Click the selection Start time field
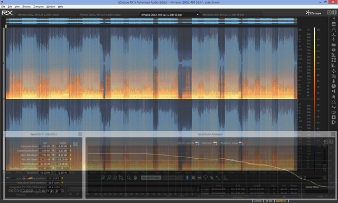Image resolution: width=338 pixels, height=203 pixels. point(219,189)
